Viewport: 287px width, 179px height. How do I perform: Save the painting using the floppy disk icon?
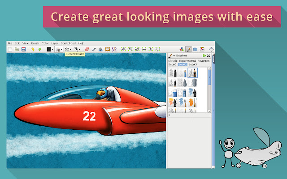click(x=24, y=49)
